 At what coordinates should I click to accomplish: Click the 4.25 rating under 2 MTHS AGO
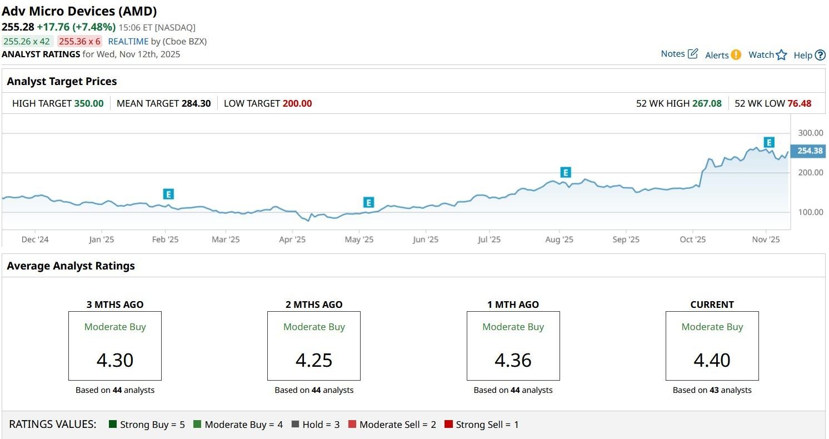tap(314, 360)
